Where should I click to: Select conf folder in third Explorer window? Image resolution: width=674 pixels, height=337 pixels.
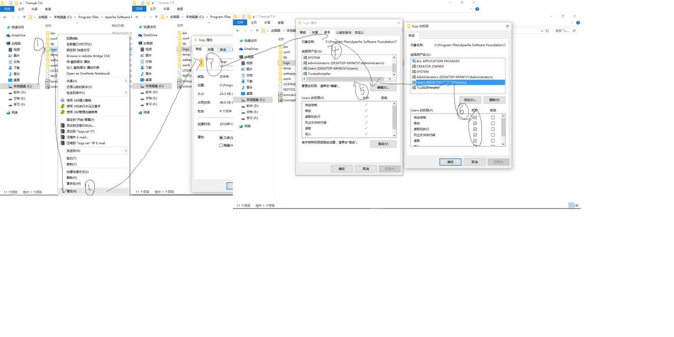(284, 52)
